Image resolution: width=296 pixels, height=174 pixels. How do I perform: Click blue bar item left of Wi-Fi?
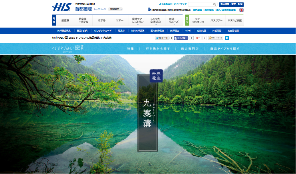pos(175,31)
